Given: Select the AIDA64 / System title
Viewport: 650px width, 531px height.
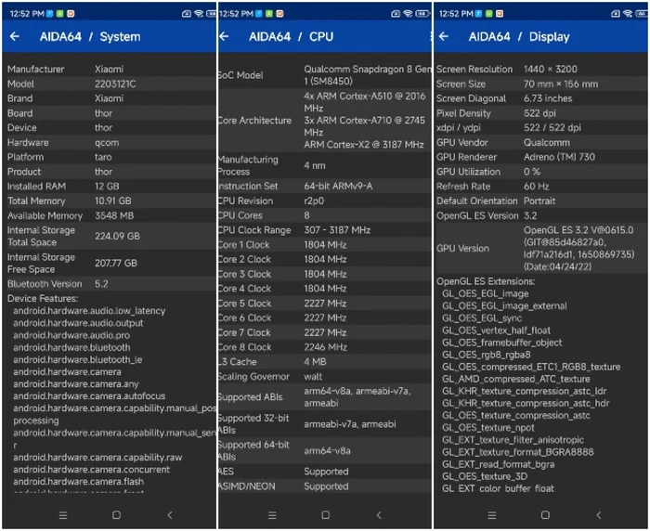Looking at the screenshot, I should [x=90, y=37].
